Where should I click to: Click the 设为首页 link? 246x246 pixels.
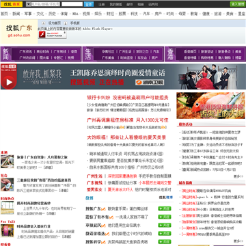pos(55,23)
